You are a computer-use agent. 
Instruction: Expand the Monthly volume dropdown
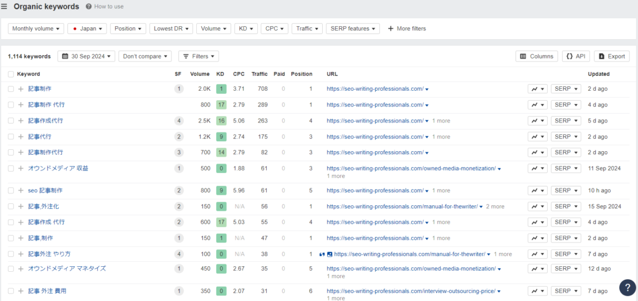coord(37,29)
